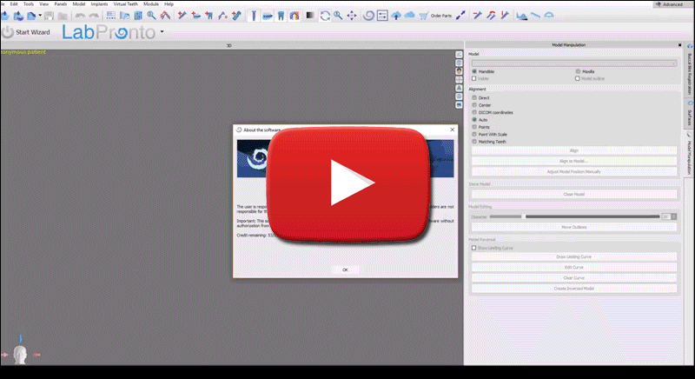Click the cloud upload arrow icon

click(x=396, y=16)
